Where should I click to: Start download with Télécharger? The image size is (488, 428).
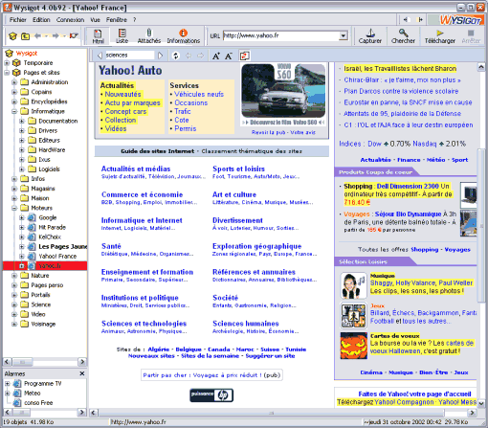tap(440, 36)
